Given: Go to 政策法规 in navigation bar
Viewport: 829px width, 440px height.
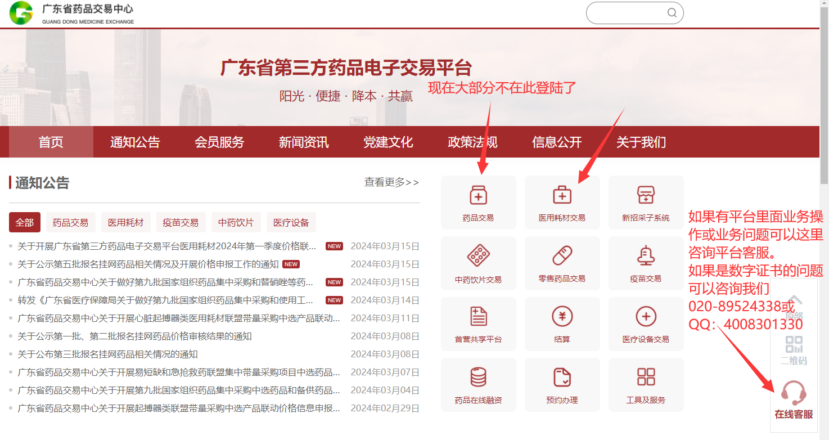Looking at the screenshot, I should coord(472,142).
